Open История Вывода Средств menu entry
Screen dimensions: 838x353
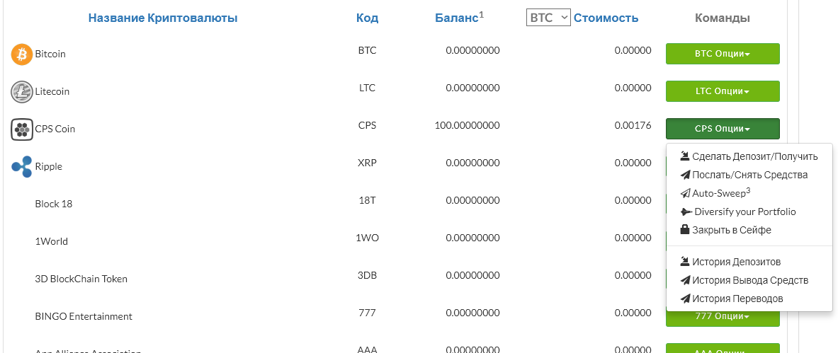click(749, 280)
